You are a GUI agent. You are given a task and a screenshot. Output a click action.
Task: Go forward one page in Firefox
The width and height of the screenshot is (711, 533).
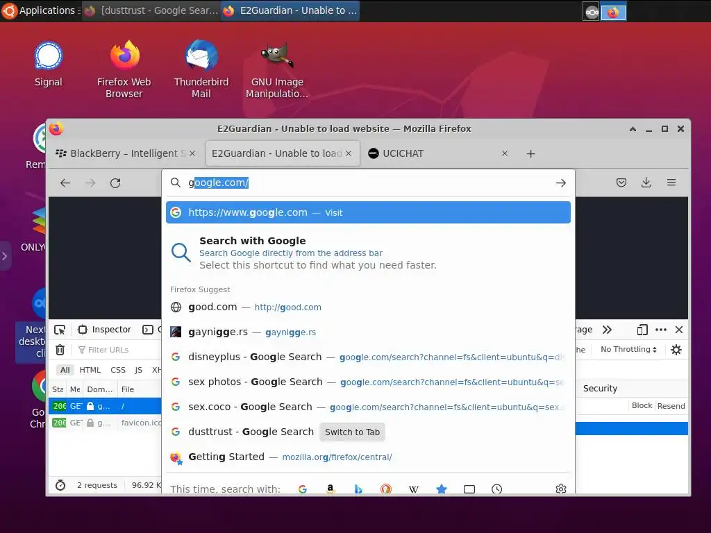[x=90, y=183]
